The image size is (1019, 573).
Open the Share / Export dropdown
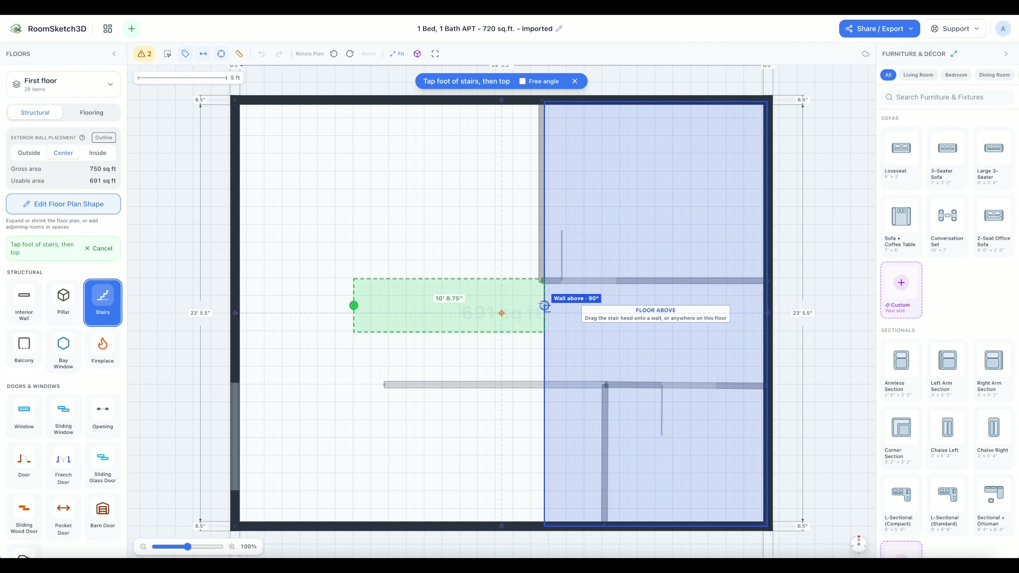click(x=879, y=29)
